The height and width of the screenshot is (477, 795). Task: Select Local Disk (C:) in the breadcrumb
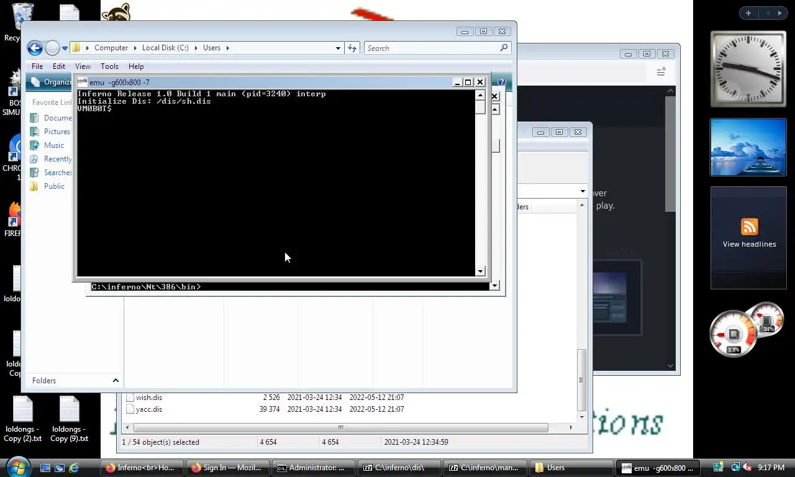click(165, 48)
